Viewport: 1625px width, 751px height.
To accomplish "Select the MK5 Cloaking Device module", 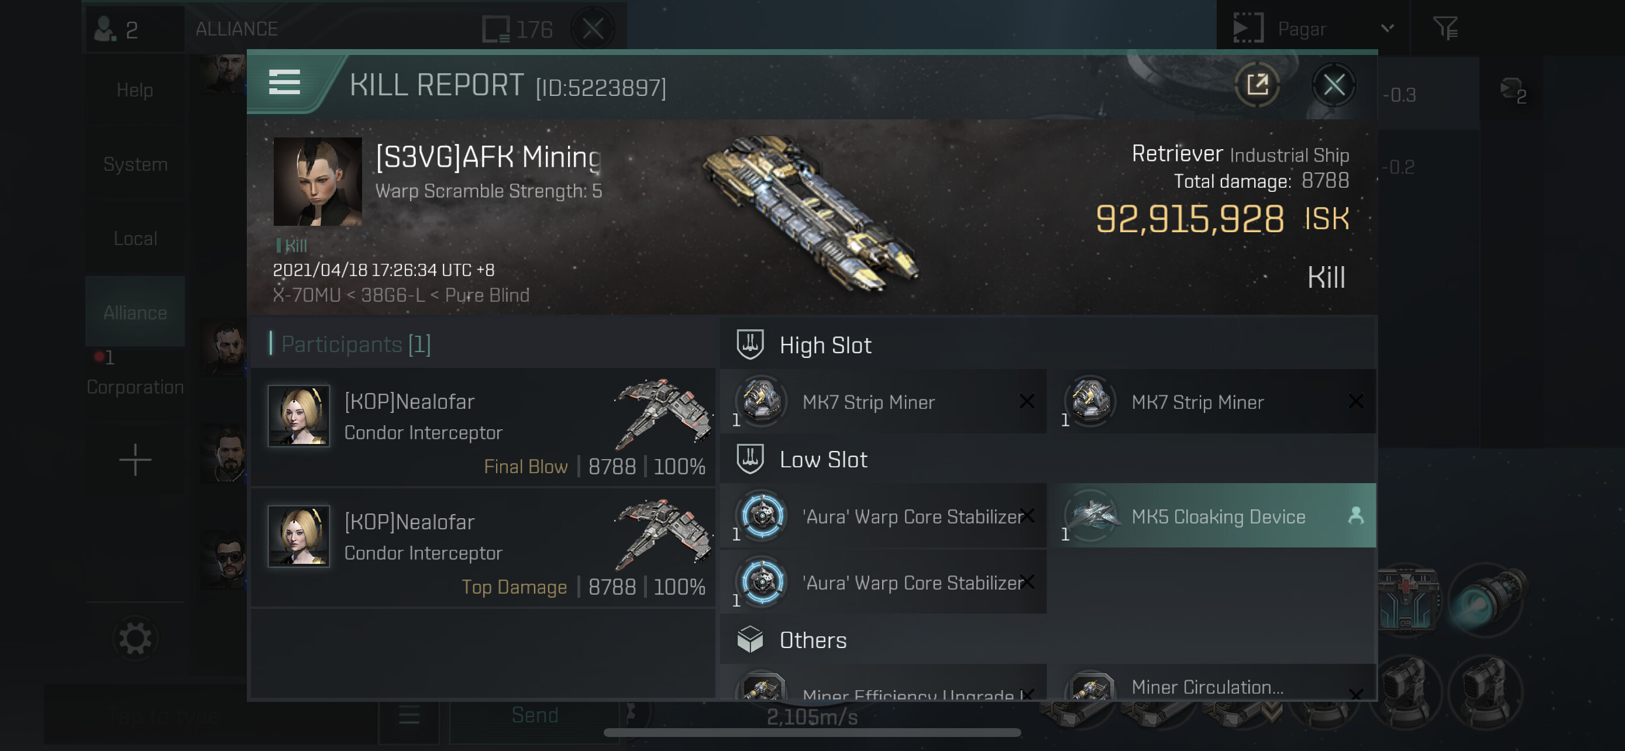I will coord(1217,516).
